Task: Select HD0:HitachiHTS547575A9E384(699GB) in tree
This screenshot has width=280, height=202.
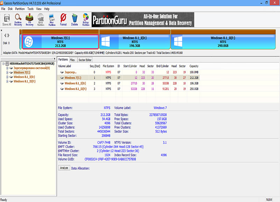Action: pos(32,63)
